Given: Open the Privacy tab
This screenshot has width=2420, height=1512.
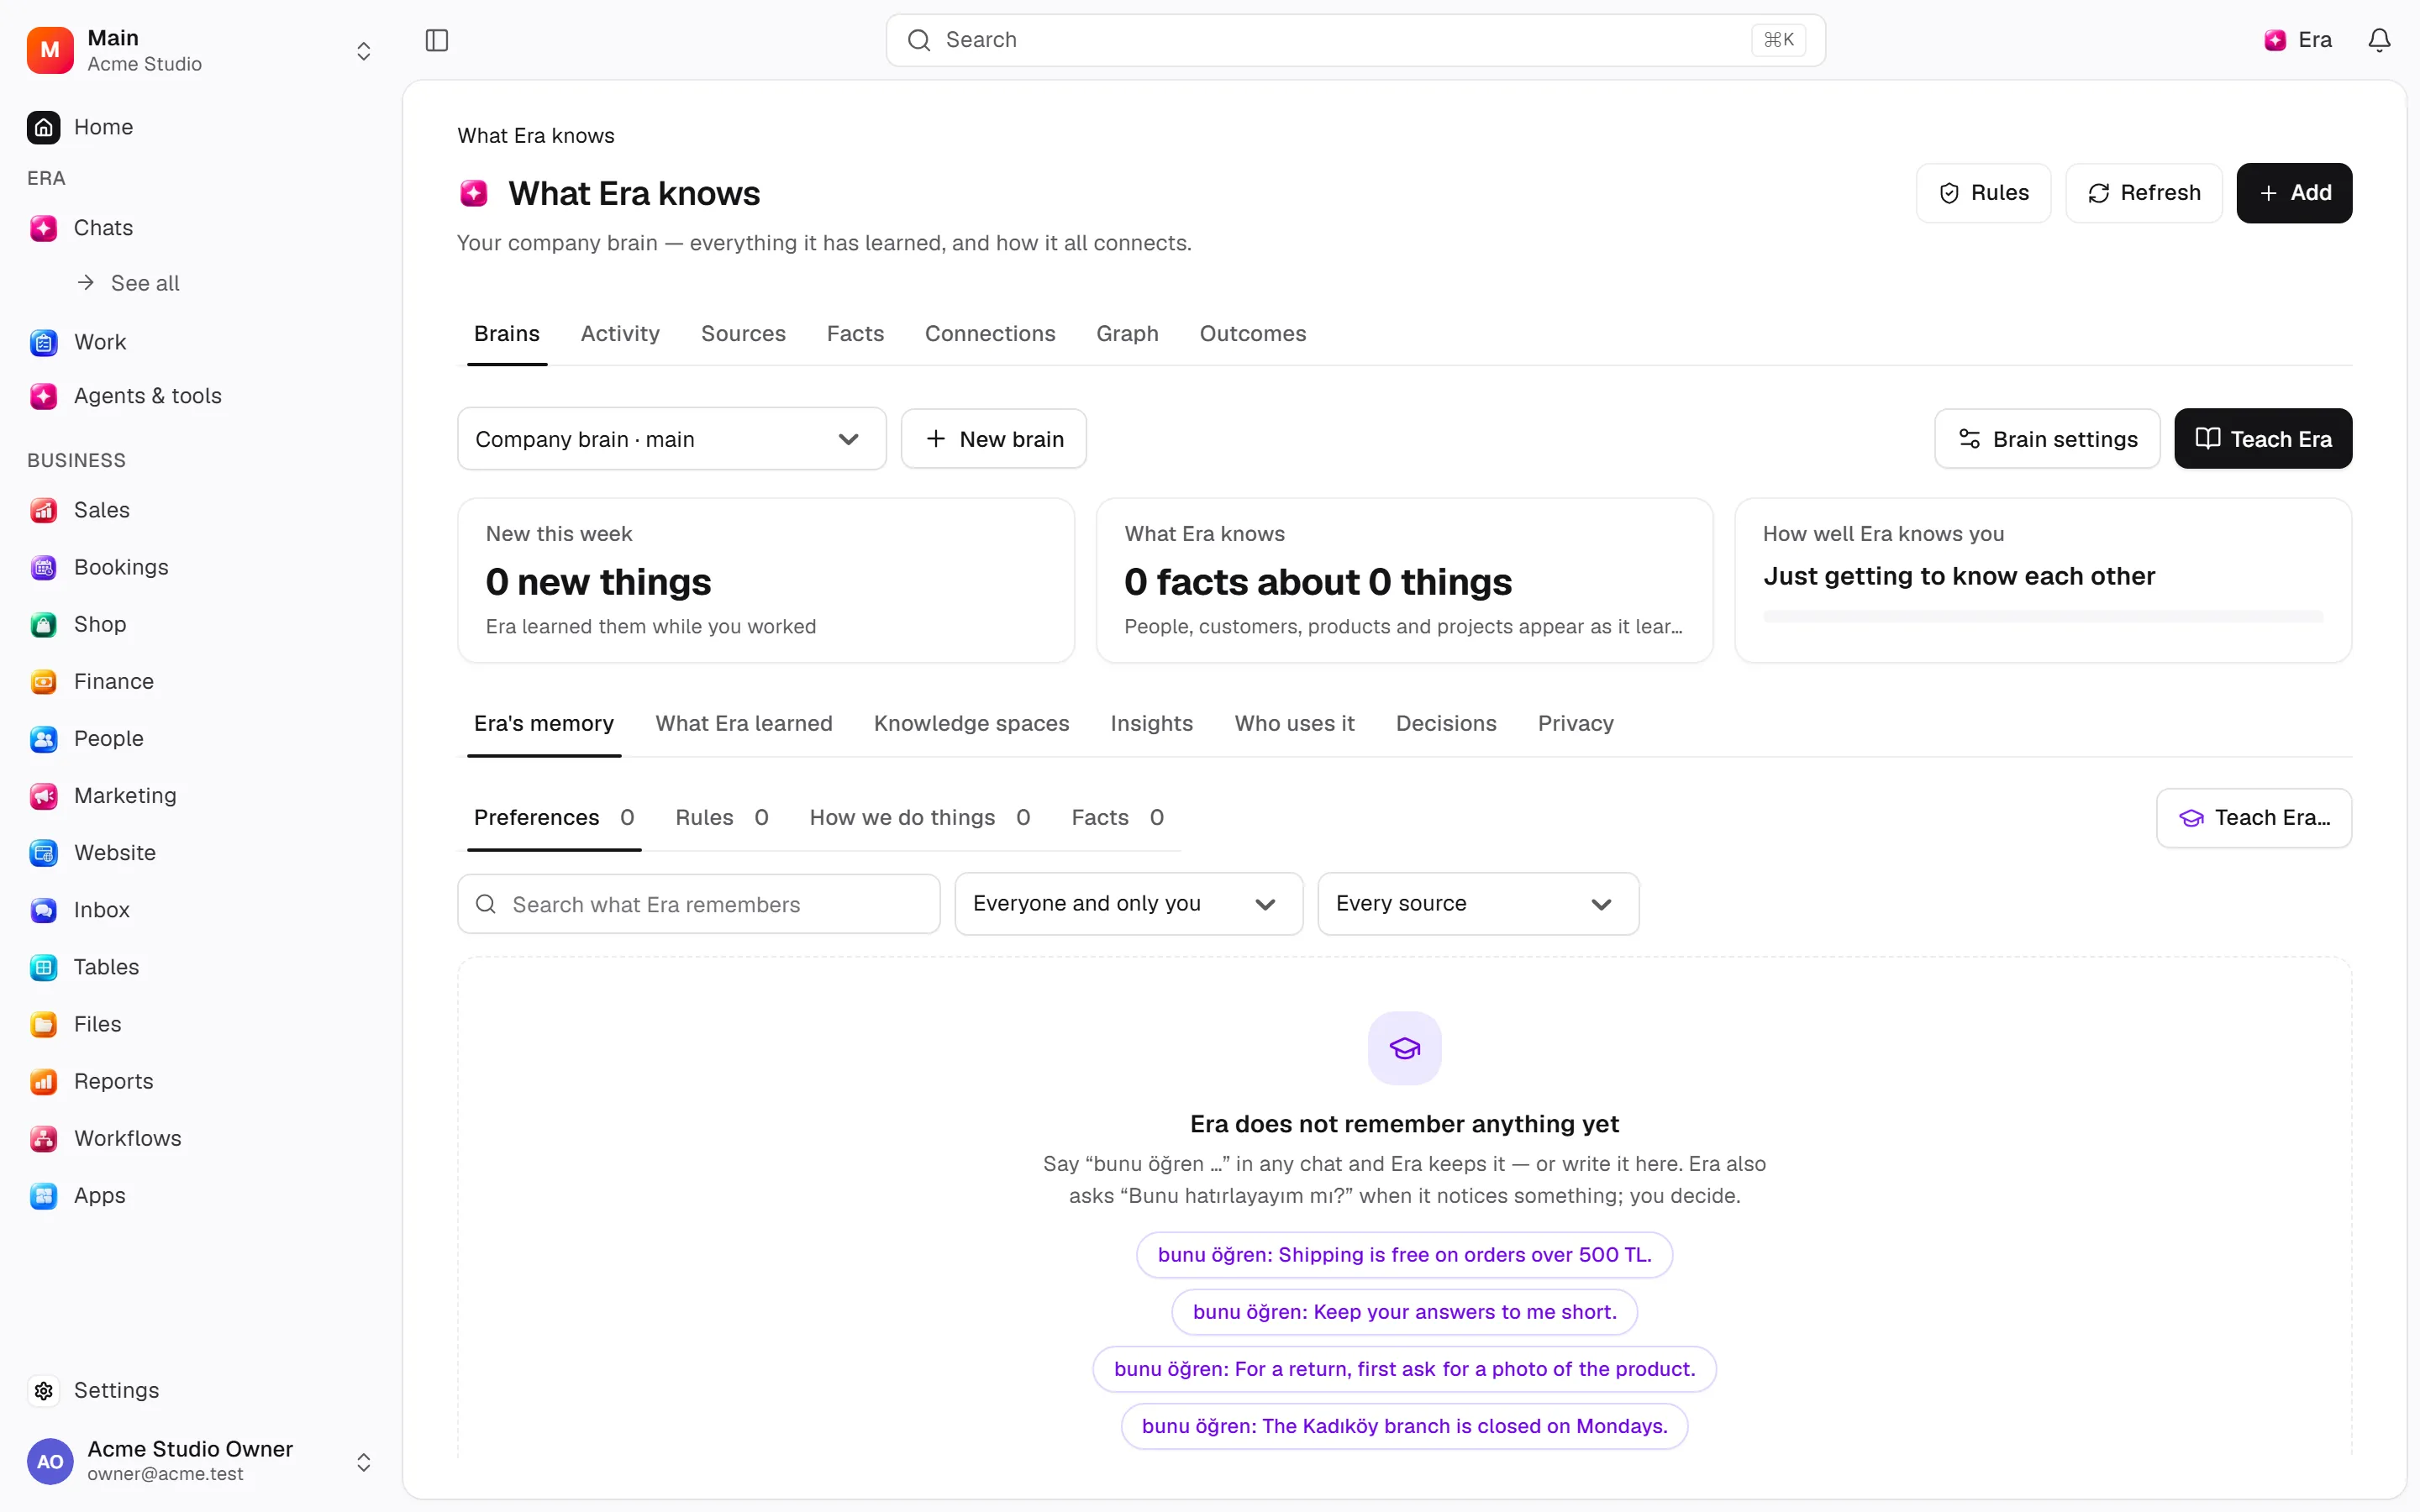Looking at the screenshot, I should tap(1575, 724).
